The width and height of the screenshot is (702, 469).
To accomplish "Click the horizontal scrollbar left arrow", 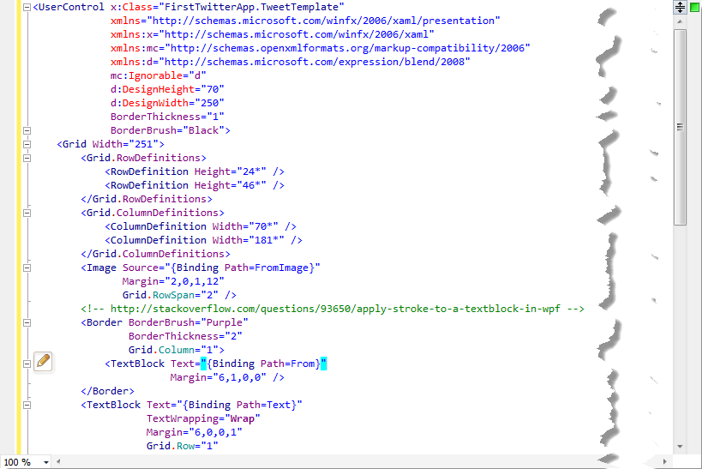I will coord(58,461).
